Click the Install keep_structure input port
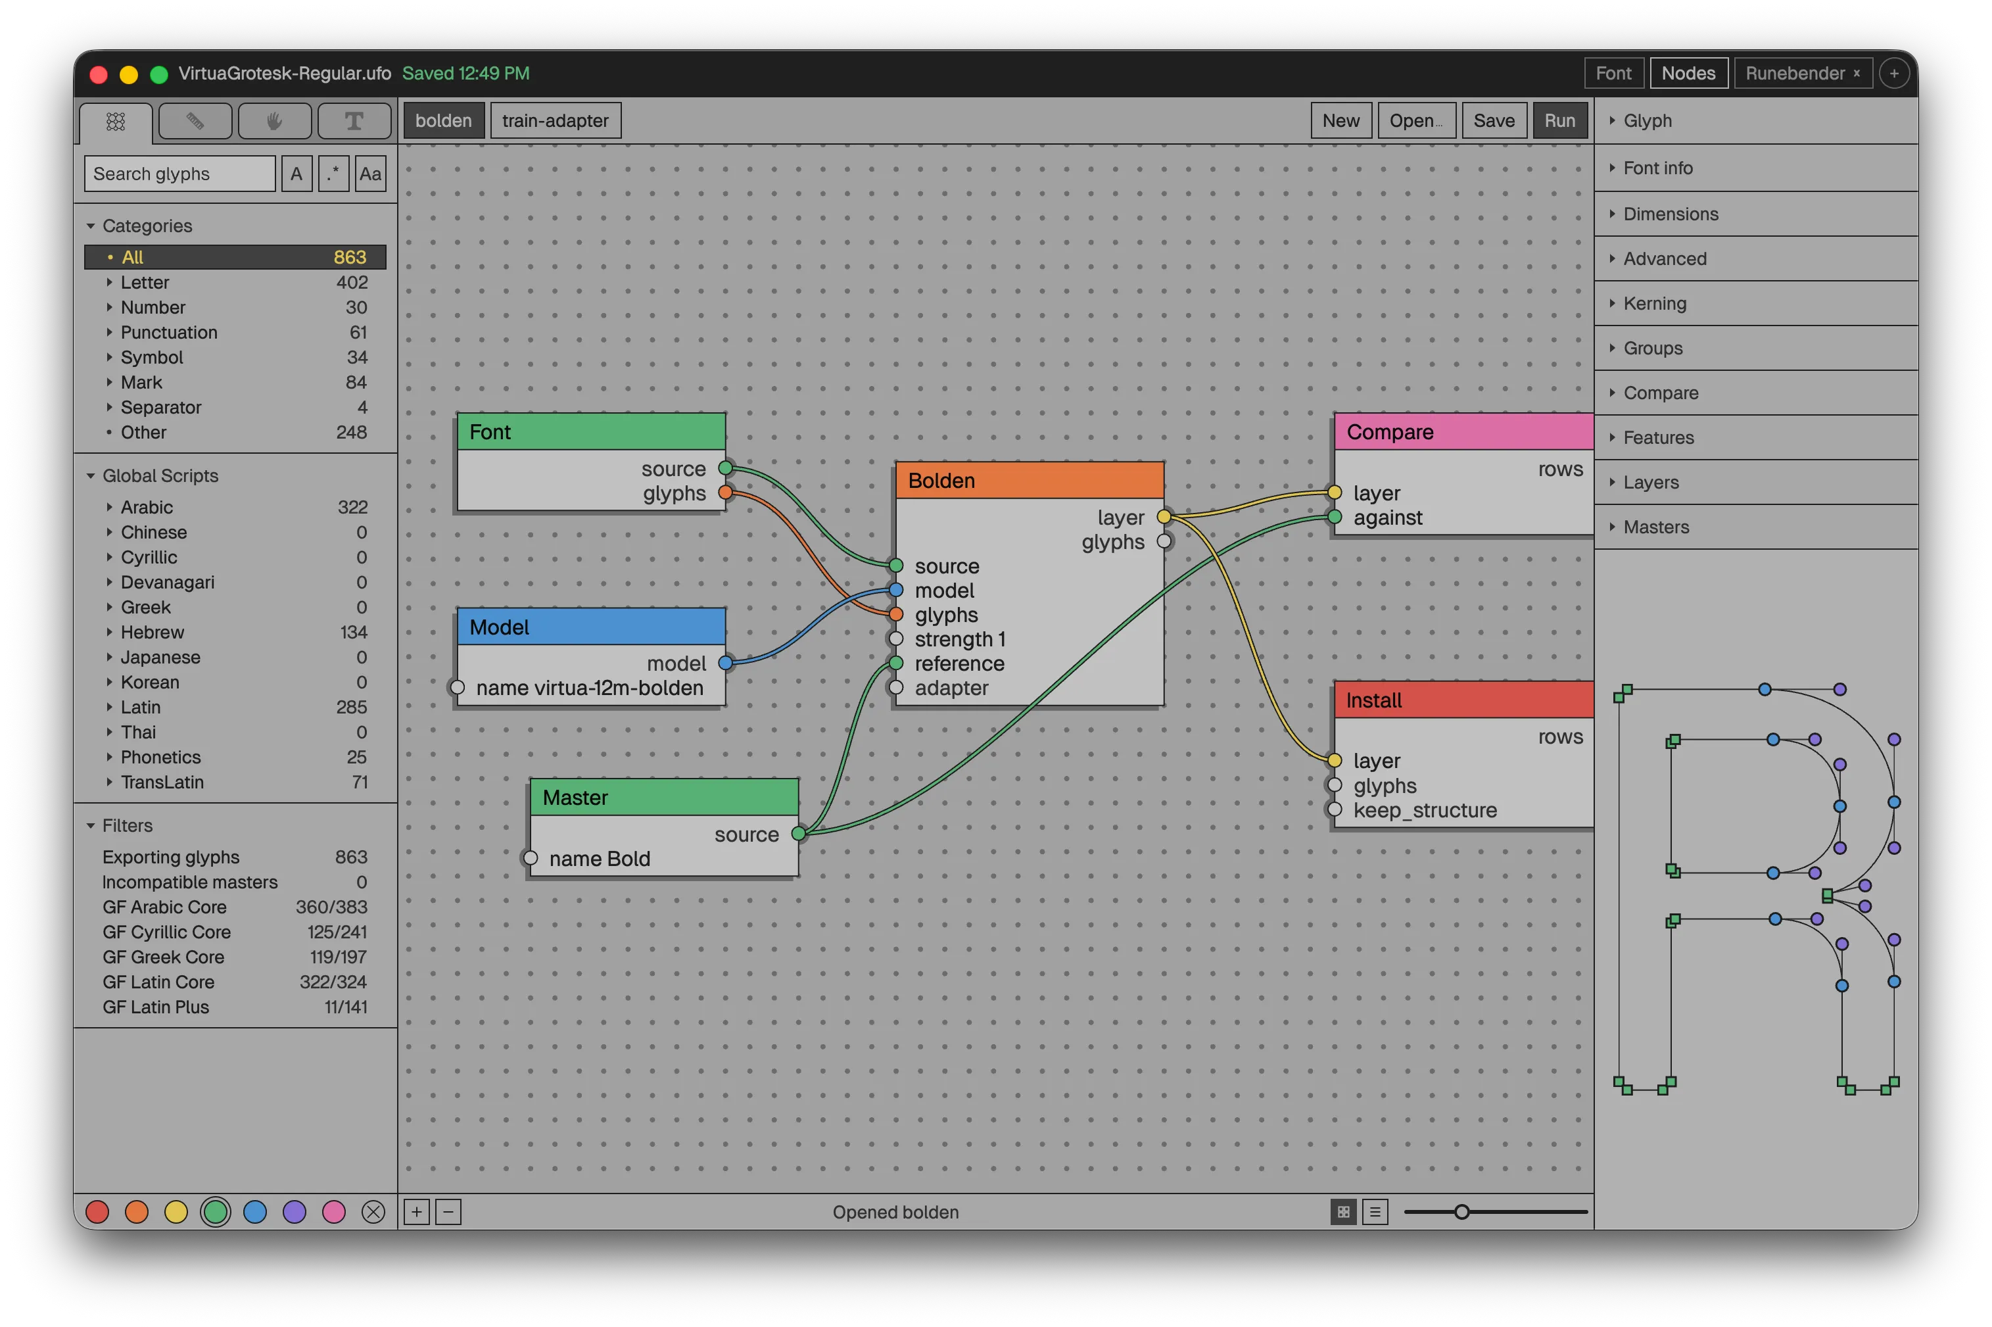Viewport: 1992px width, 1327px height. click(1335, 810)
